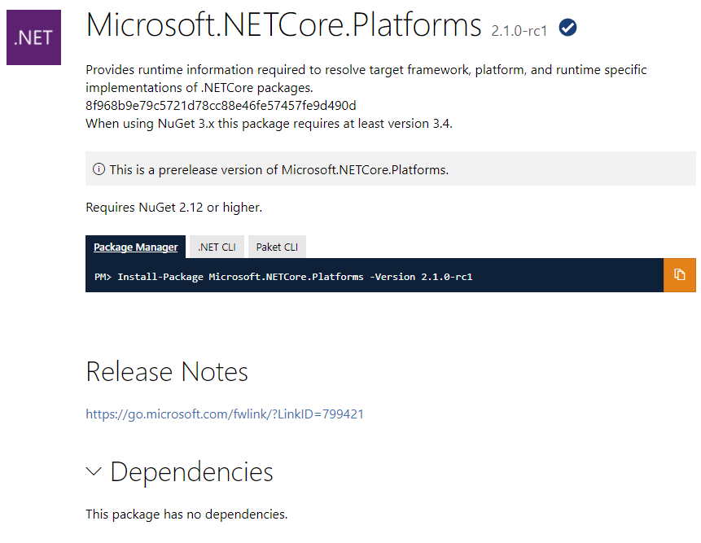Switch to the .NET CLI tab

pos(217,247)
